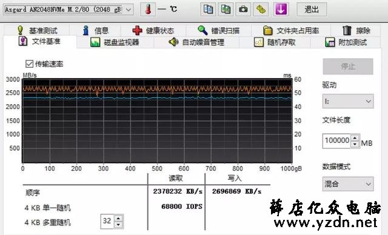Click the thermometer temperature icon
388x235 pixels.
[148, 10]
